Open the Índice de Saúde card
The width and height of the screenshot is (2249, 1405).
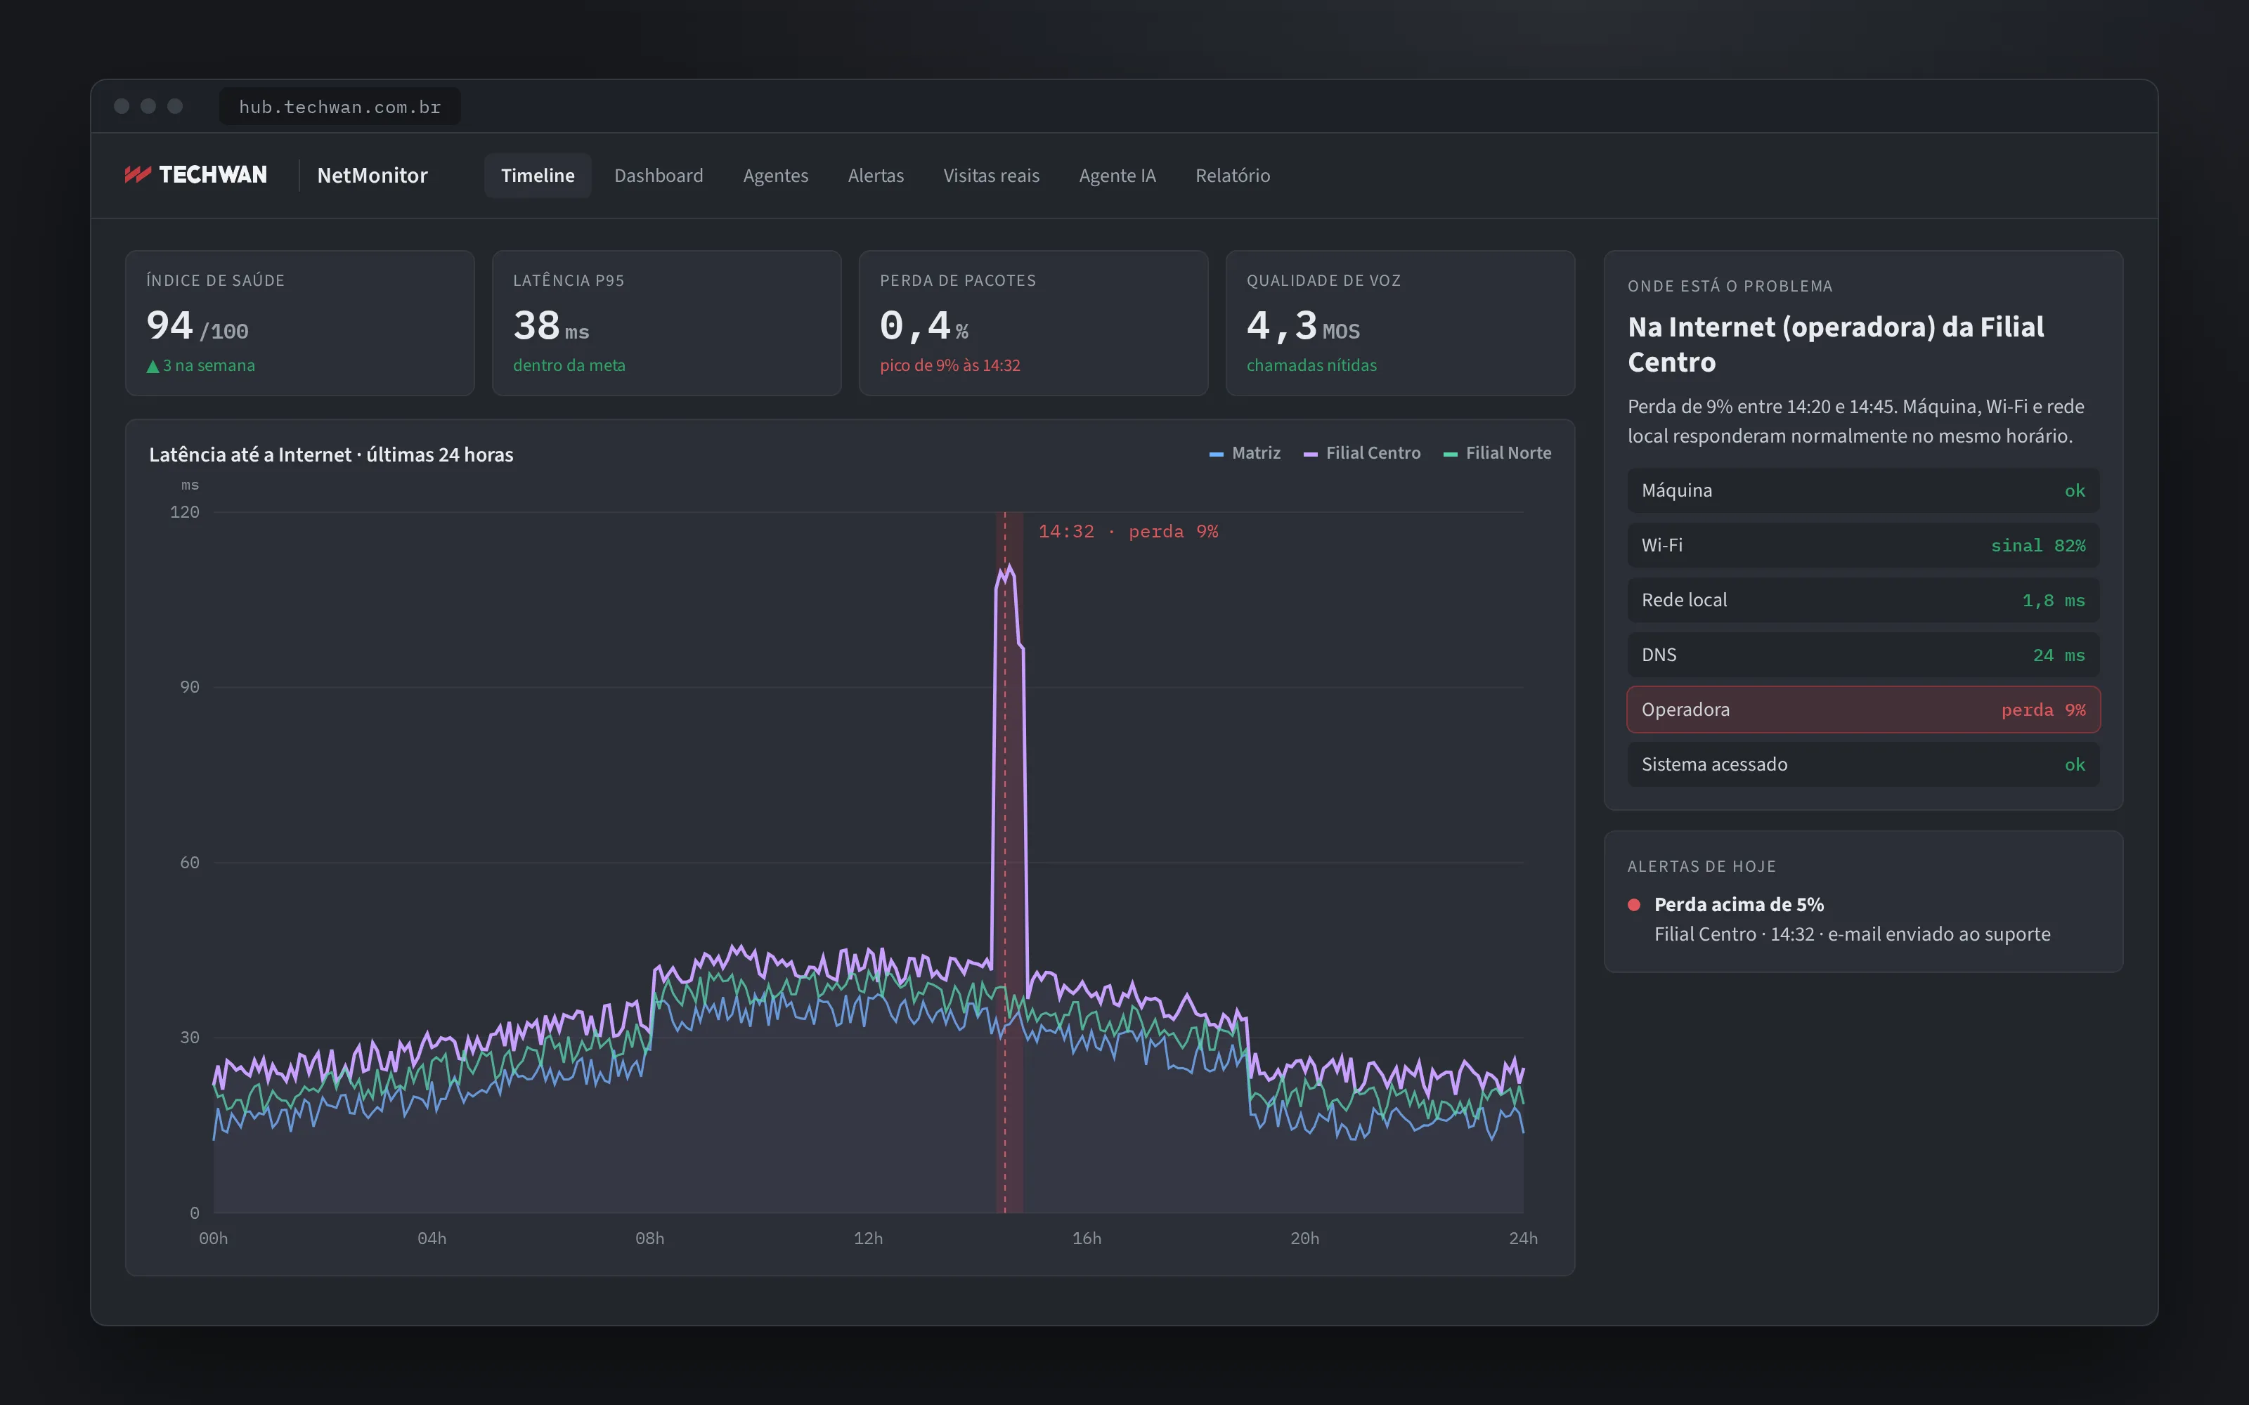point(299,322)
